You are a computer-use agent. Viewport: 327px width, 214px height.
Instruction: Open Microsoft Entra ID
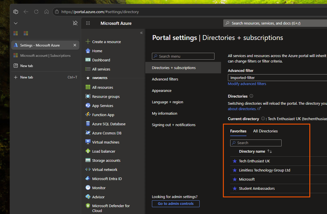point(107,179)
